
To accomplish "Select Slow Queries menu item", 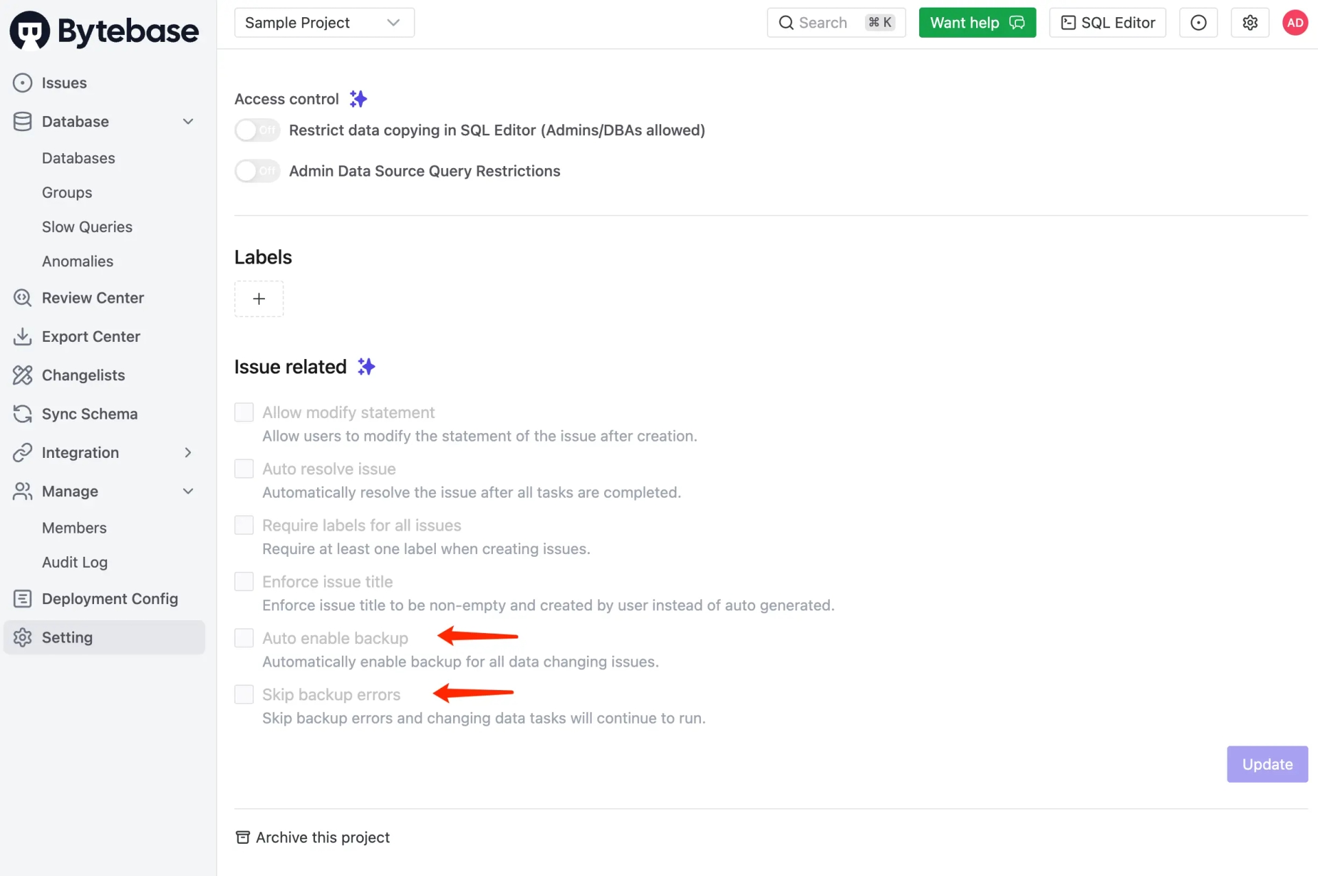I will [87, 227].
